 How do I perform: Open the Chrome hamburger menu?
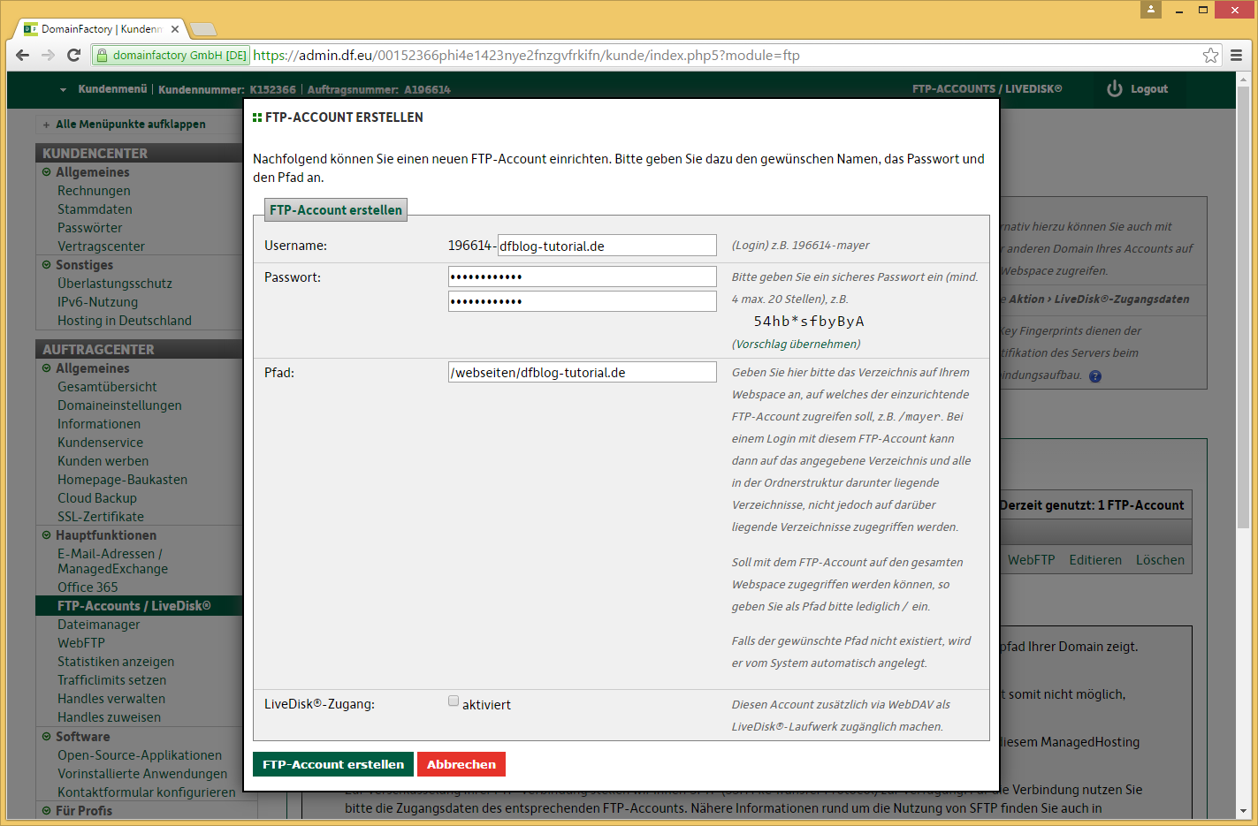(1237, 56)
